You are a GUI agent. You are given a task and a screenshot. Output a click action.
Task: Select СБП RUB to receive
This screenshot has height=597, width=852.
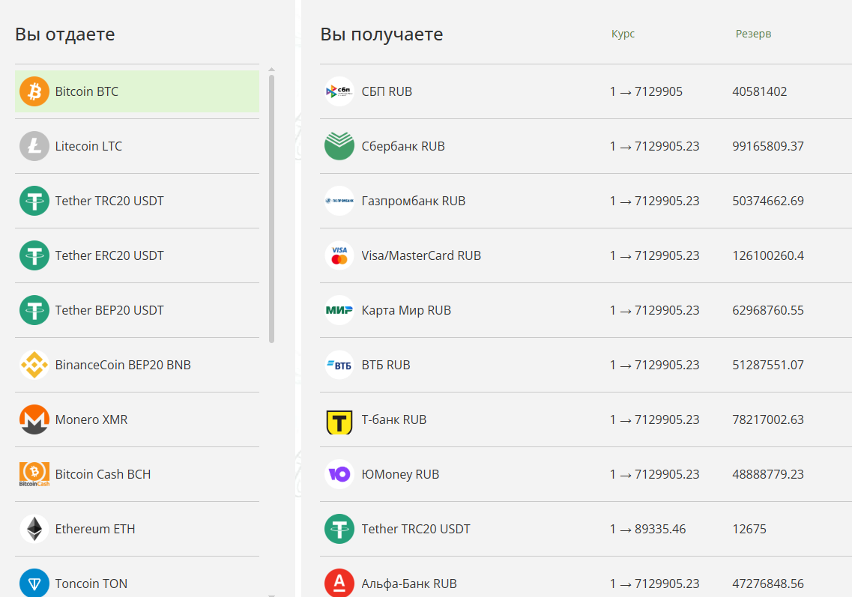point(586,91)
